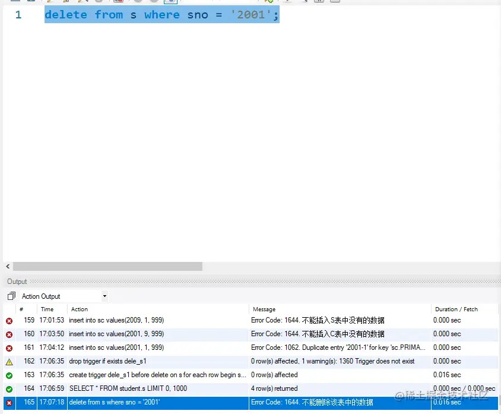Click the error icon on row 159

pyautogui.click(x=9, y=321)
